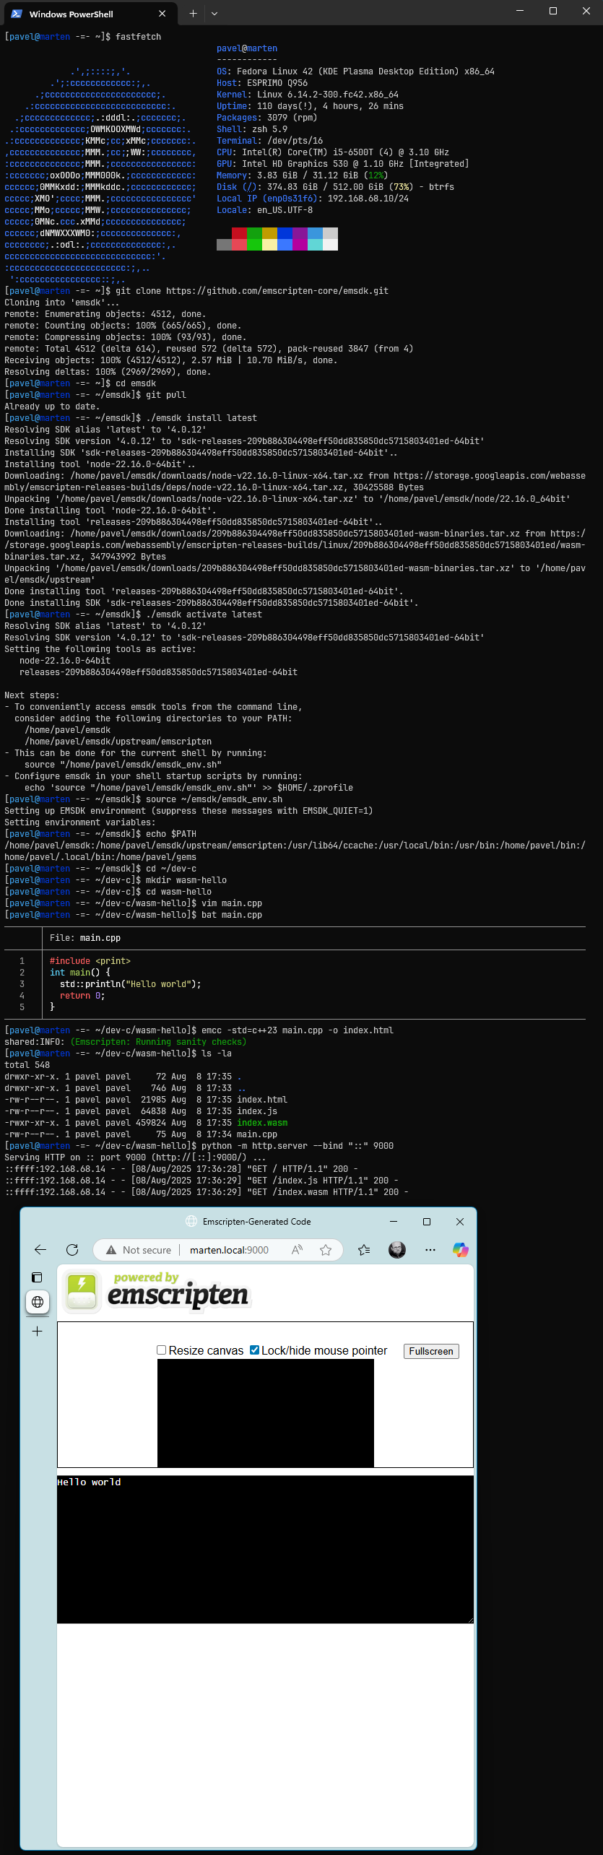Click the green index.wasm filename
This screenshot has width=603, height=1855.
[262, 1123]
